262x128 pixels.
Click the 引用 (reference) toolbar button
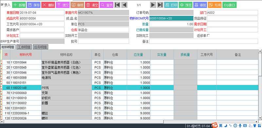pos(215,5)
